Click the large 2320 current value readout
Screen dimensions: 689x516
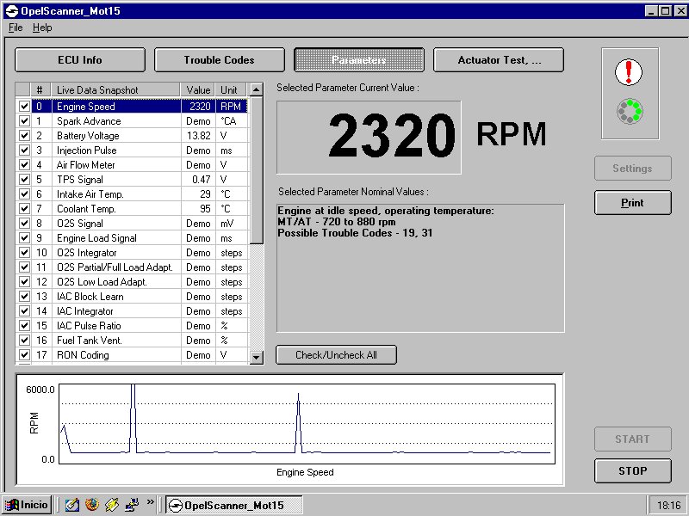(x=369, y=138)
